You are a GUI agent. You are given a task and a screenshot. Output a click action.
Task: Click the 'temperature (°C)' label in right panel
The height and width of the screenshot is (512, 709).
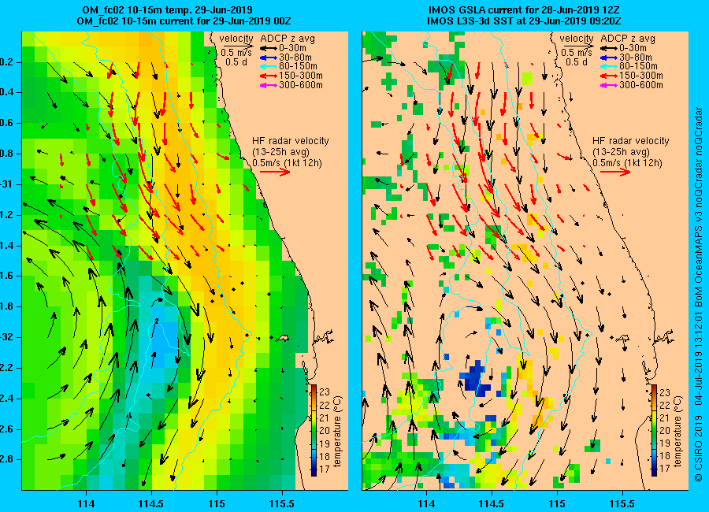(678, 431)
